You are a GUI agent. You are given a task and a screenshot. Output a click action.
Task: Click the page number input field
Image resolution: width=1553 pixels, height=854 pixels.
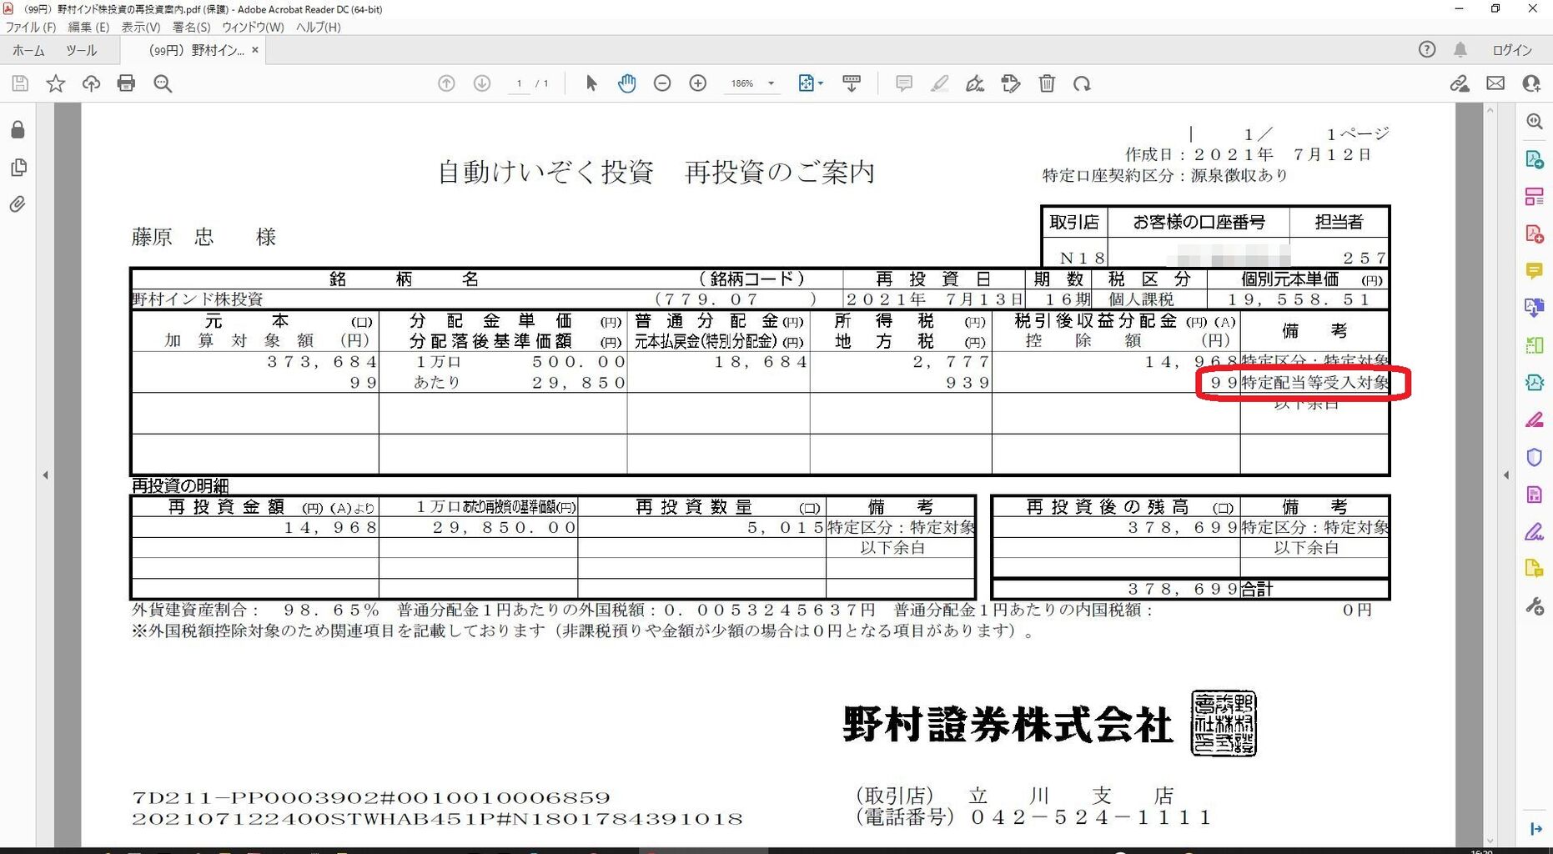(519, 83)
